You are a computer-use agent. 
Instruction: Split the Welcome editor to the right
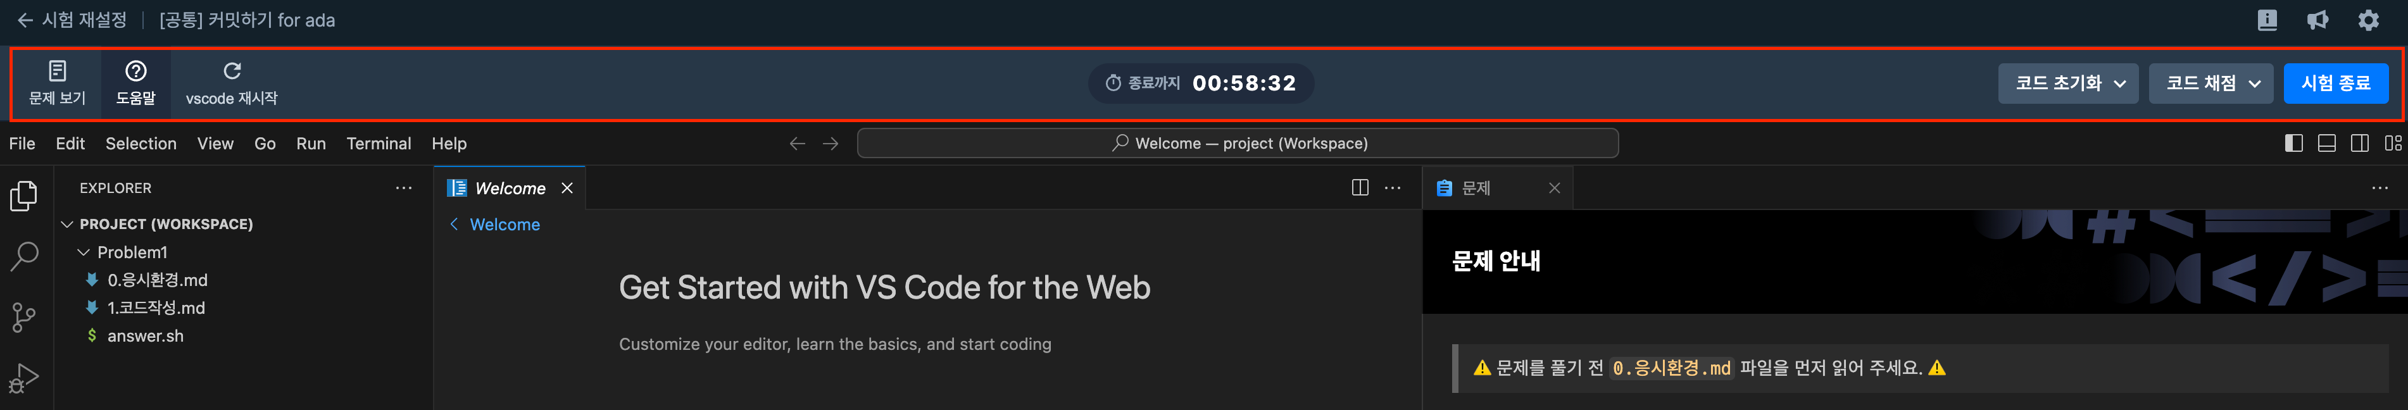pyautogui.click(x=1359, y=188)
